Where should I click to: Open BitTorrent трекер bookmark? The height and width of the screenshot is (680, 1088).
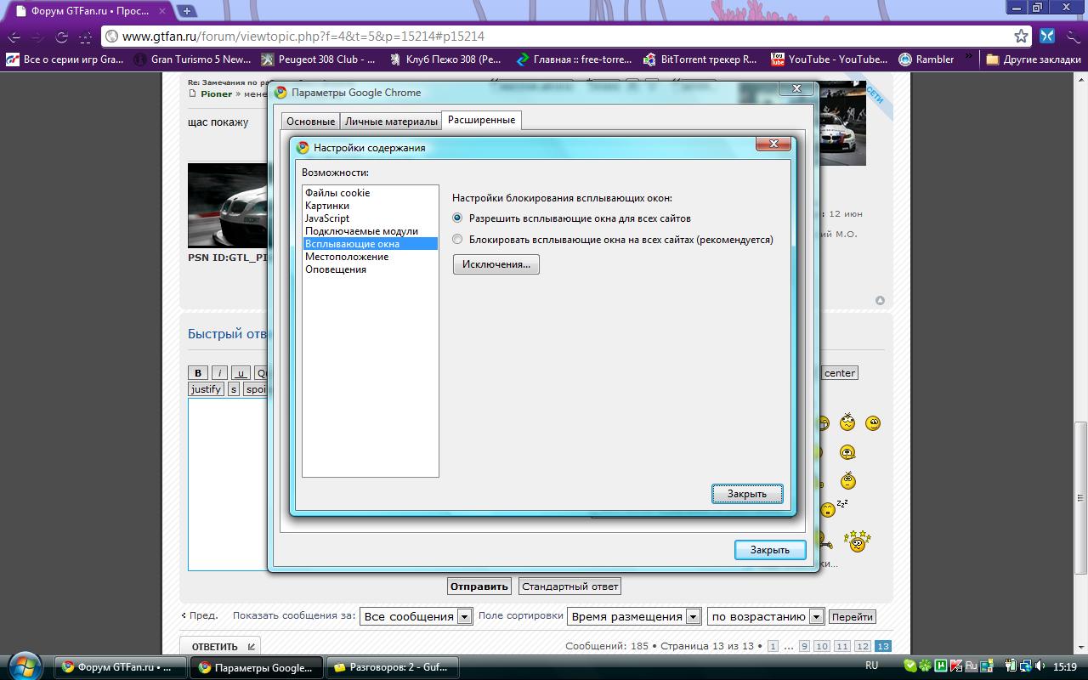click(700, 59)
